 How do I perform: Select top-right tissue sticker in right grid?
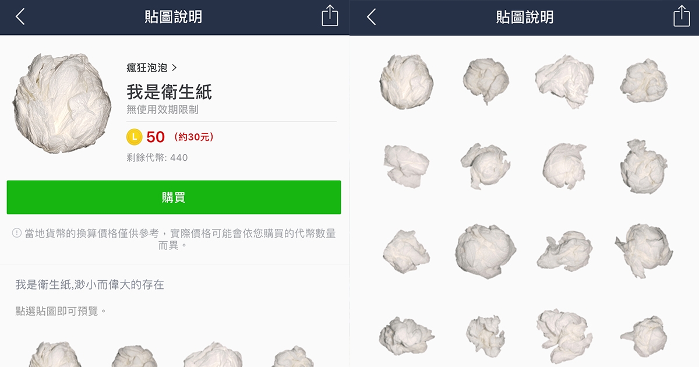tap(643, 81)
